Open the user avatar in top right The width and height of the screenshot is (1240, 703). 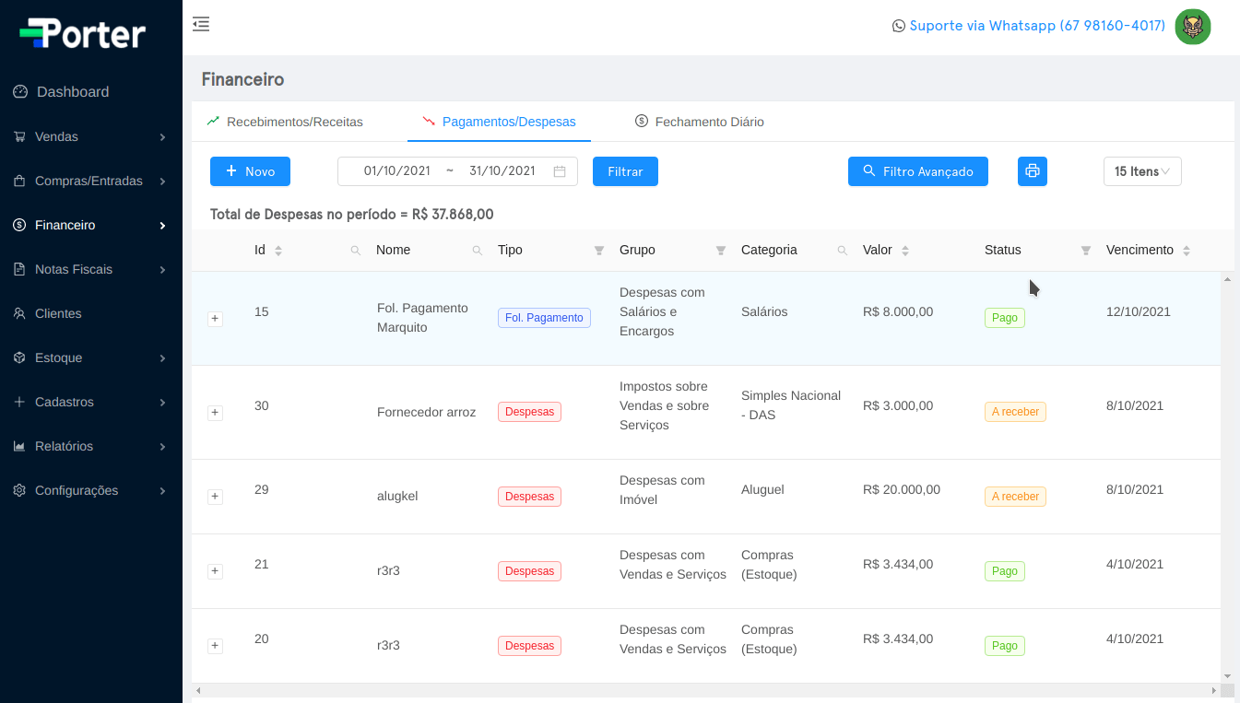click(x=1192, y=27)
